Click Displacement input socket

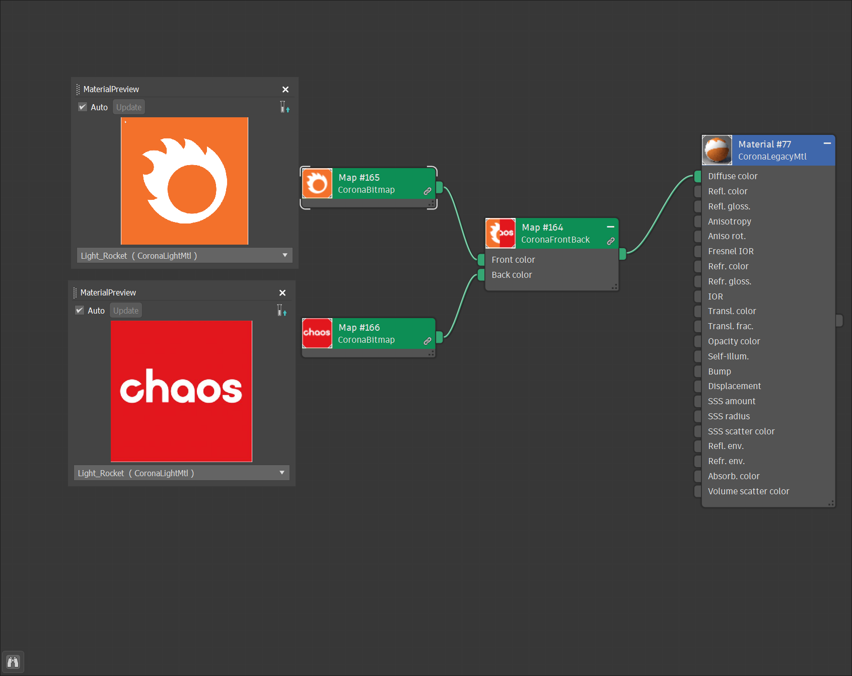698,386
